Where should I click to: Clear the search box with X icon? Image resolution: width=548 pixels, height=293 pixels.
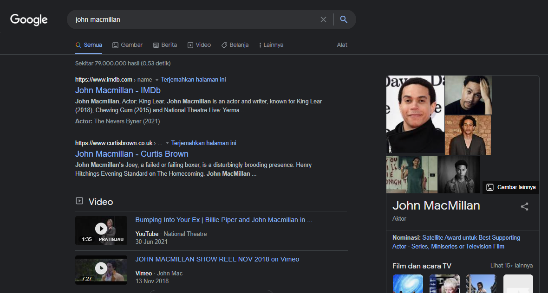tap(323, 19)
